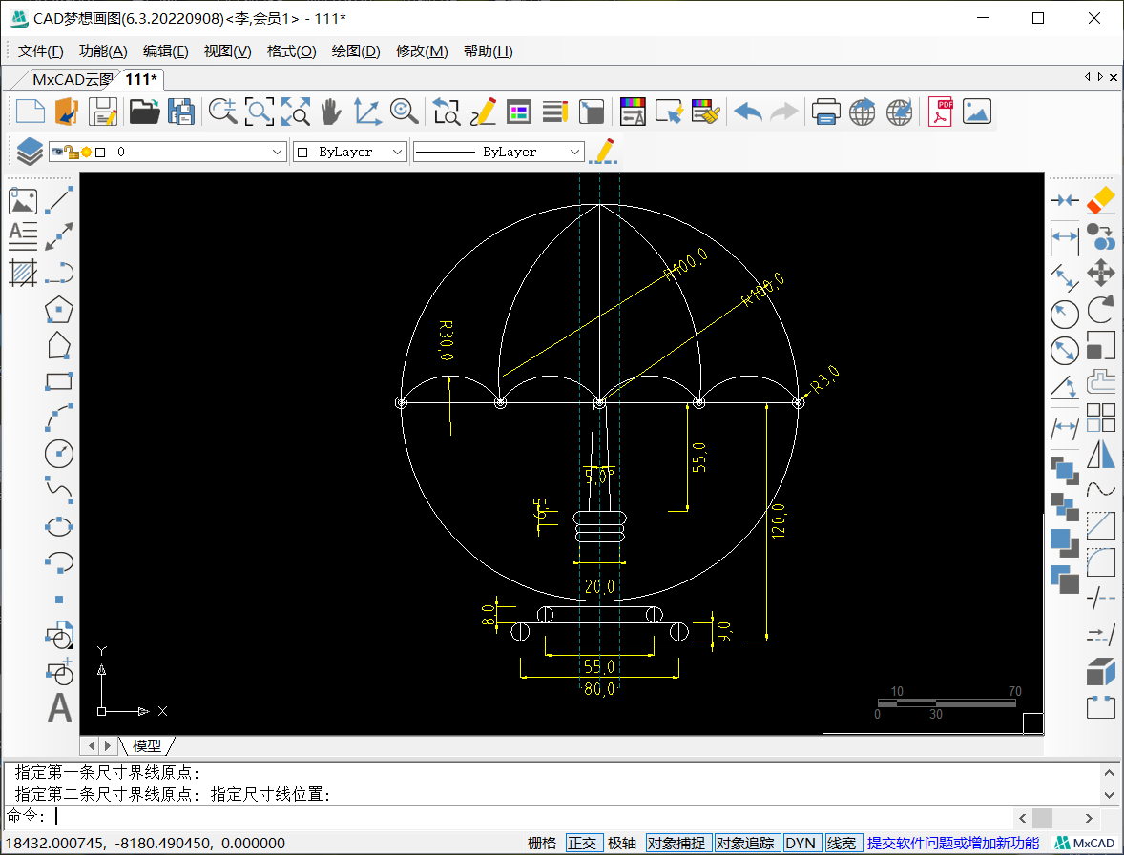Viewport: 1124px width, 855px height.
Task: Select the Polygon draw tool
Action: (x=59, y=310)
